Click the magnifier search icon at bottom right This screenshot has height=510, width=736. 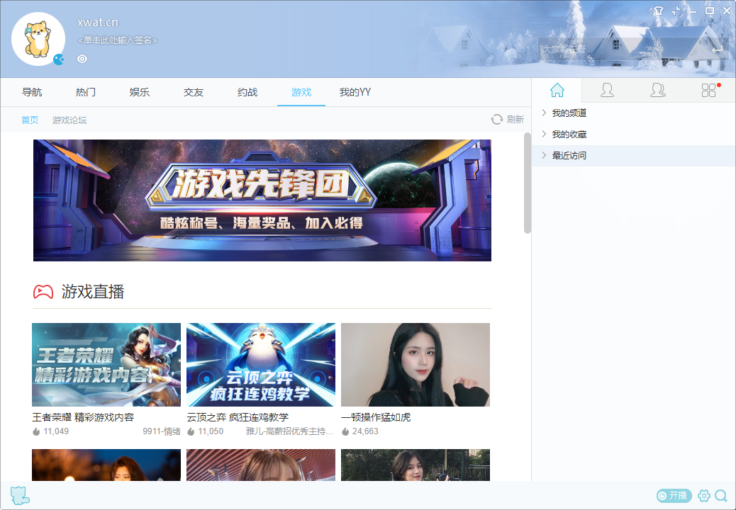point(721,495)
